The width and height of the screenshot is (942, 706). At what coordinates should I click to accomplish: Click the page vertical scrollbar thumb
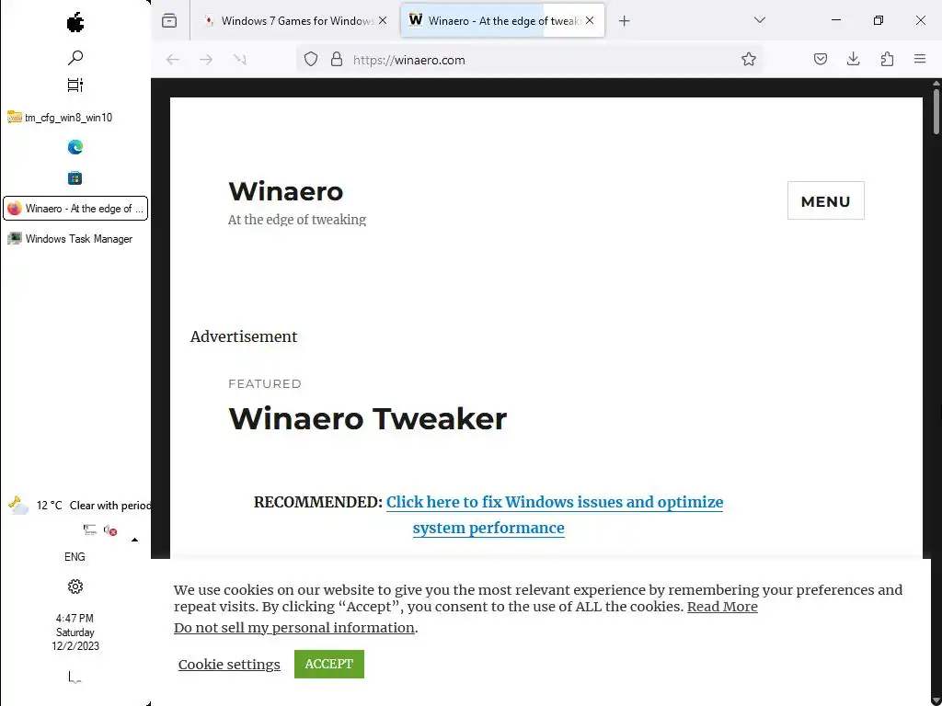(x=936, y=111)
